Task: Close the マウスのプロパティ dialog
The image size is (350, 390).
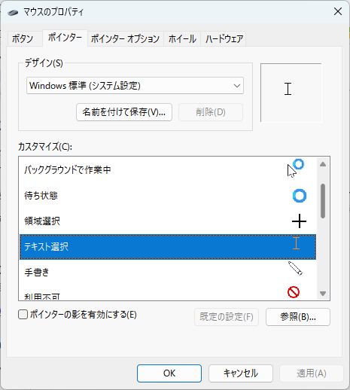Action: [x=338, y=11]
